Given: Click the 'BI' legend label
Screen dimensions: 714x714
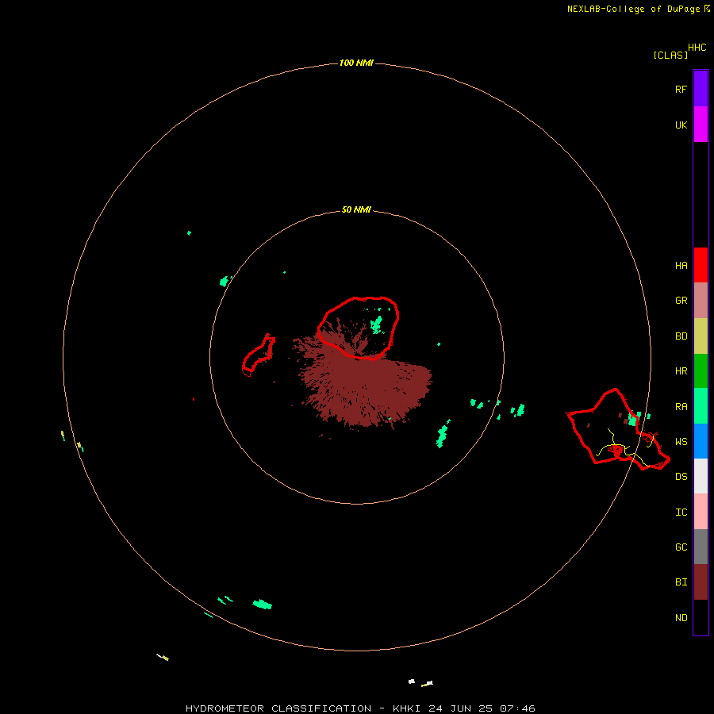Looking at the screenshot, I should (x=681, y=582).
